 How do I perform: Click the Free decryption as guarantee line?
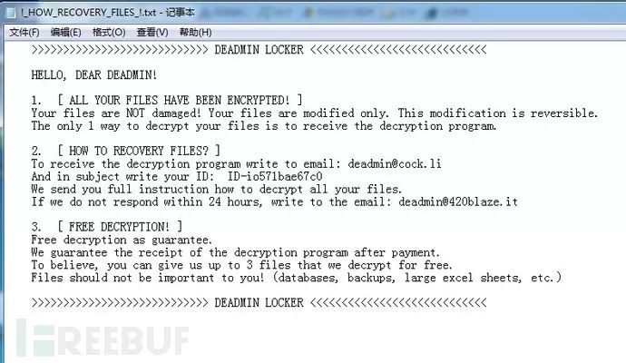click(x=122, y=240)
